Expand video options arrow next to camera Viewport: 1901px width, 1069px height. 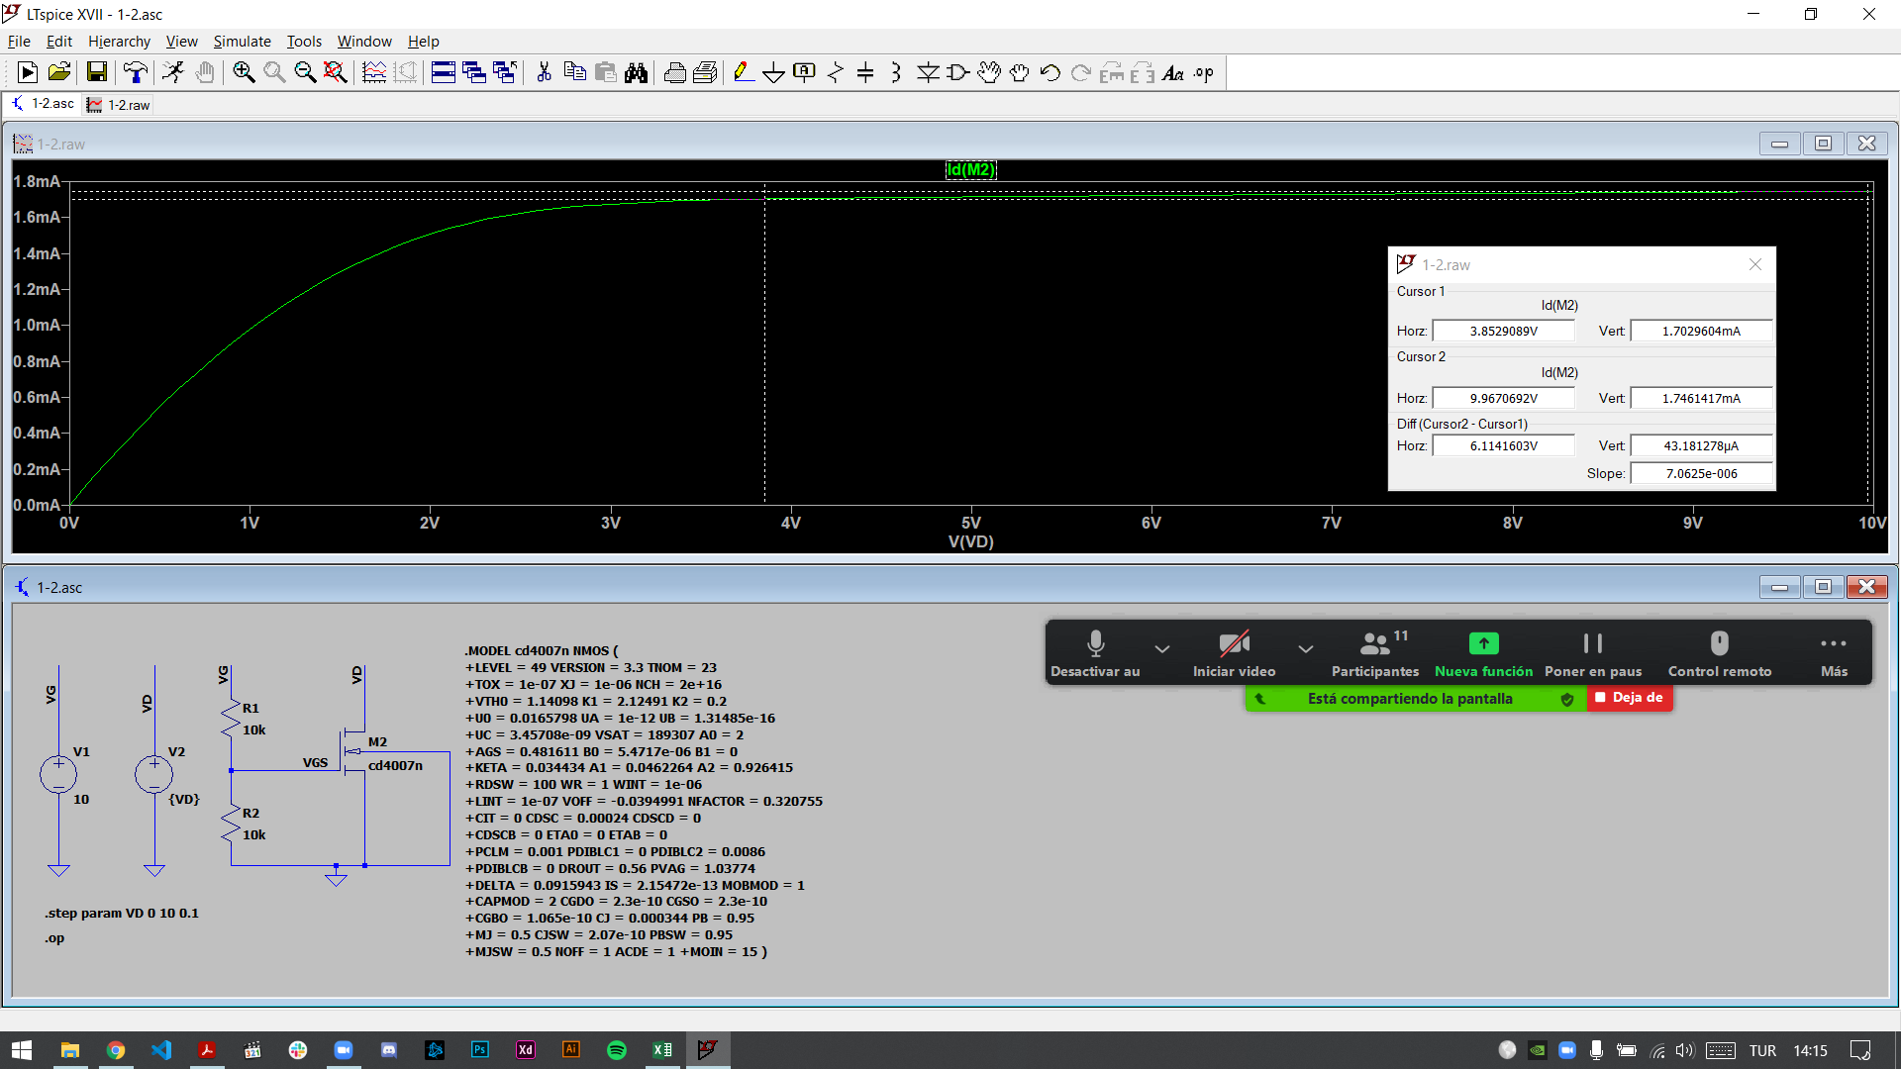click(1306, 649)
